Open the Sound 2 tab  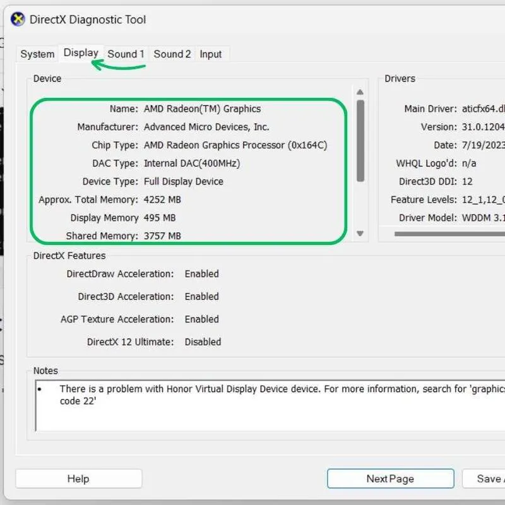point(172,54)
